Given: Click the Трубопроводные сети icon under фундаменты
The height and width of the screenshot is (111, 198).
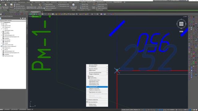Looking at the screenshot, I should [x=3, y=35].
